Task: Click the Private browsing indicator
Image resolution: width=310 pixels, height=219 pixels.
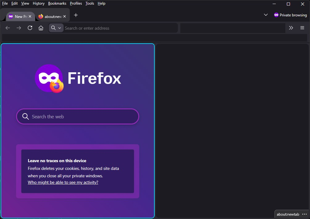Action: (291, 15)
